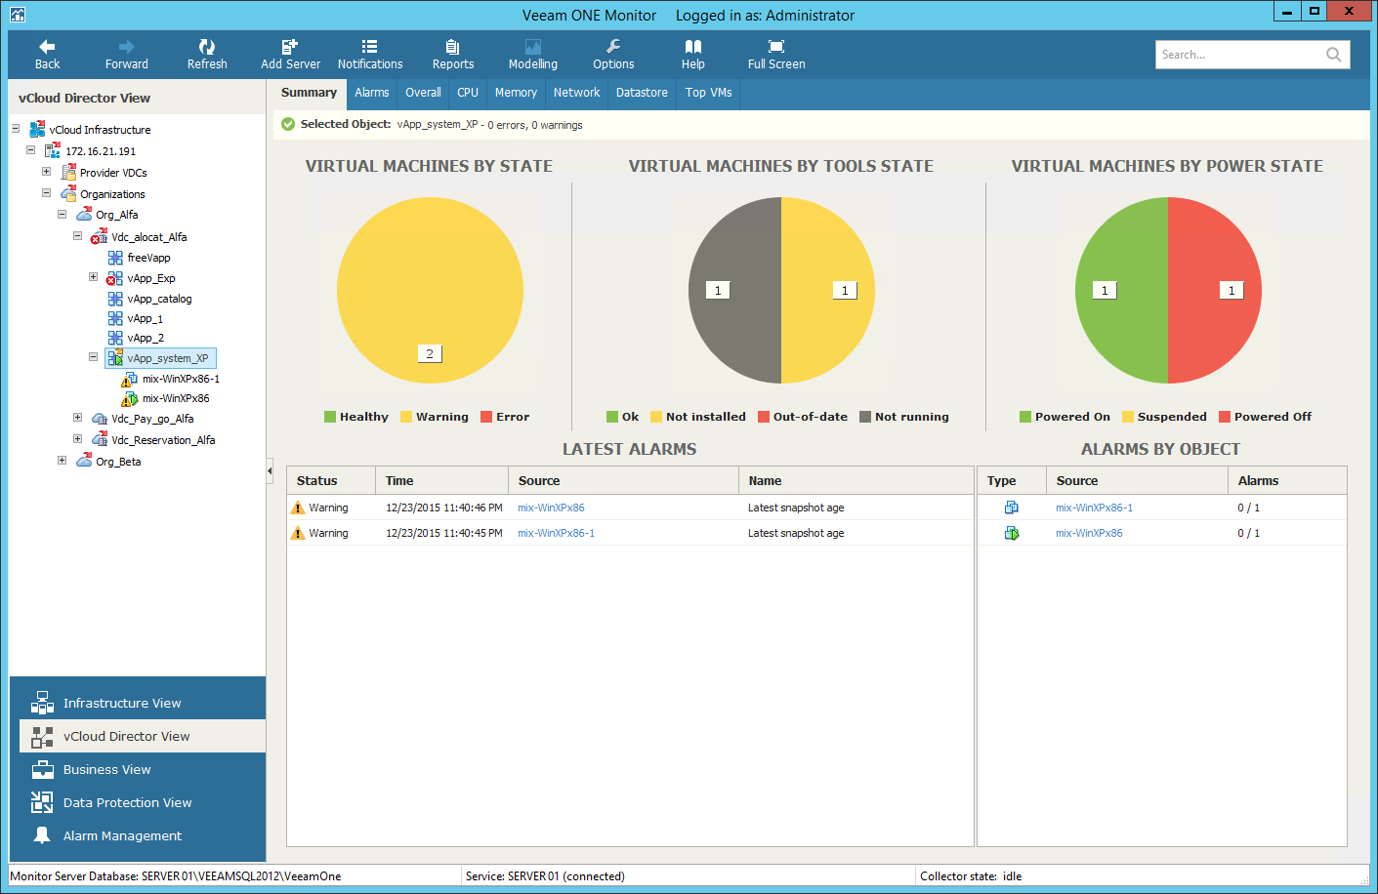Select the Provider VDCs node

point(113,173)
